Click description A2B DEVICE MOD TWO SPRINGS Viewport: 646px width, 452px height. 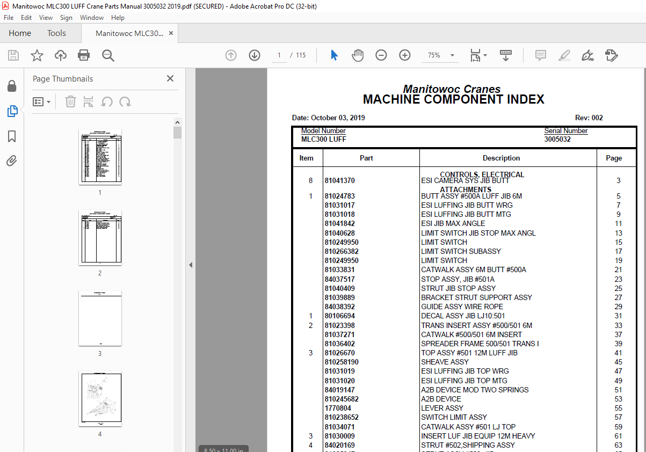(x=475, y=390)
